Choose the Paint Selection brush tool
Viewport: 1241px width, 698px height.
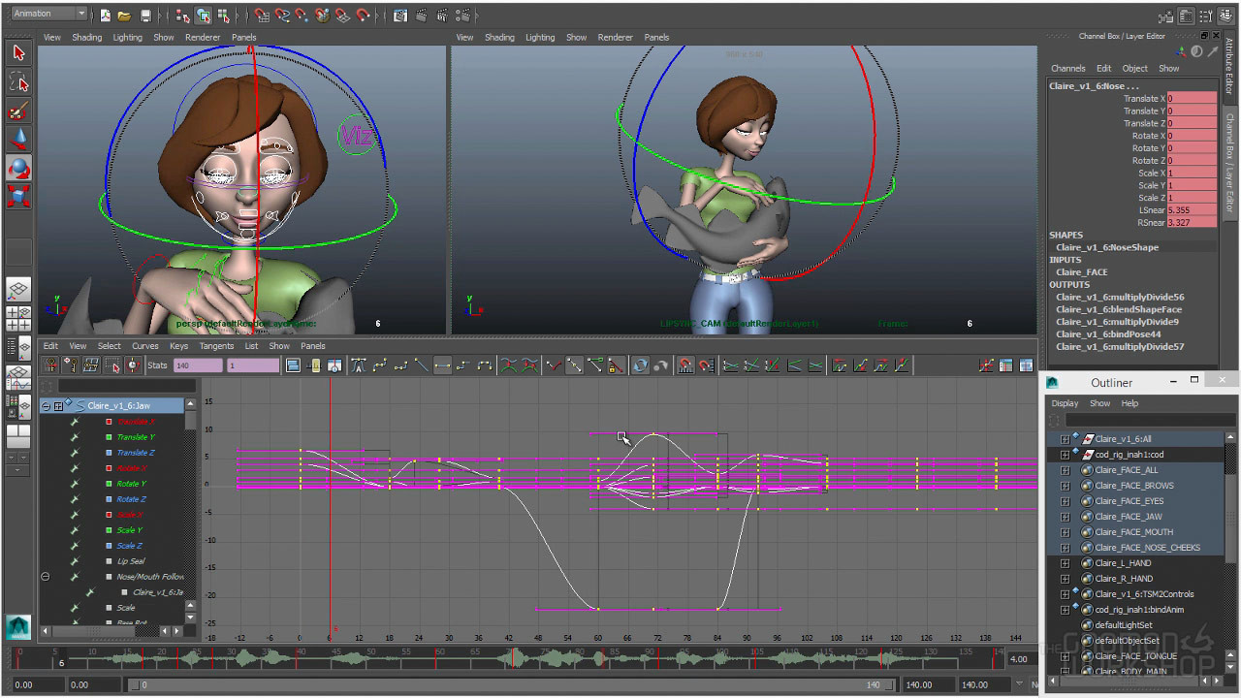[x=18, y=111]
